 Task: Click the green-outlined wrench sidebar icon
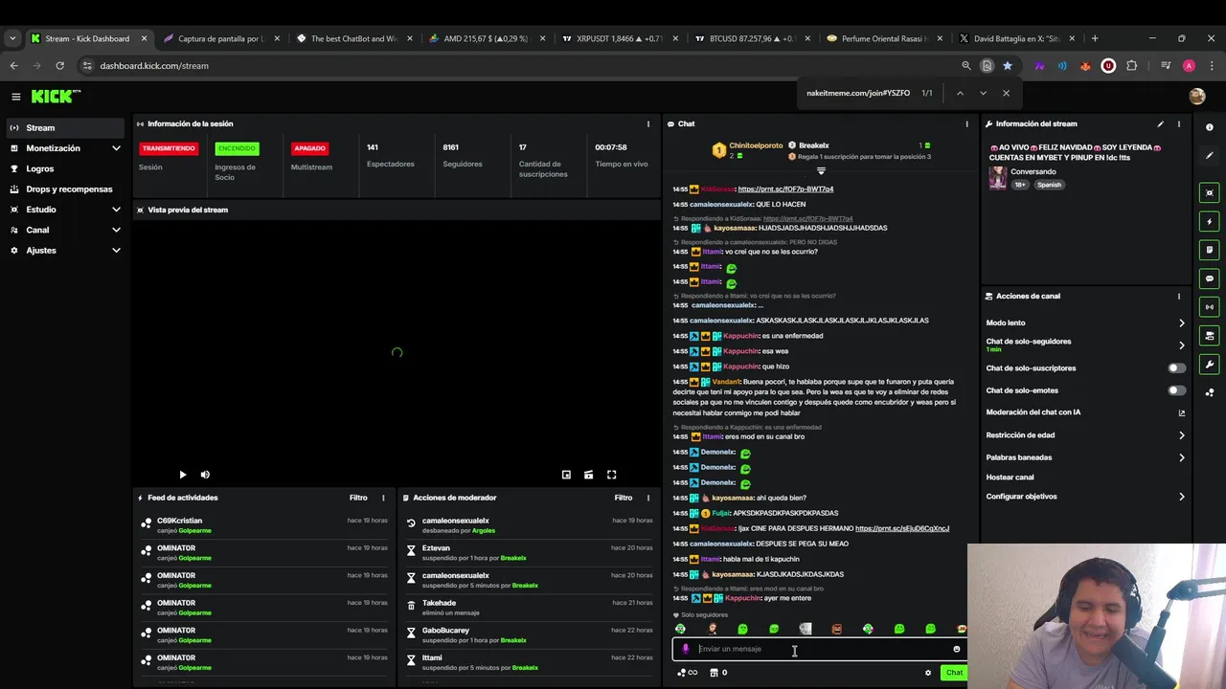(1210, 364)
